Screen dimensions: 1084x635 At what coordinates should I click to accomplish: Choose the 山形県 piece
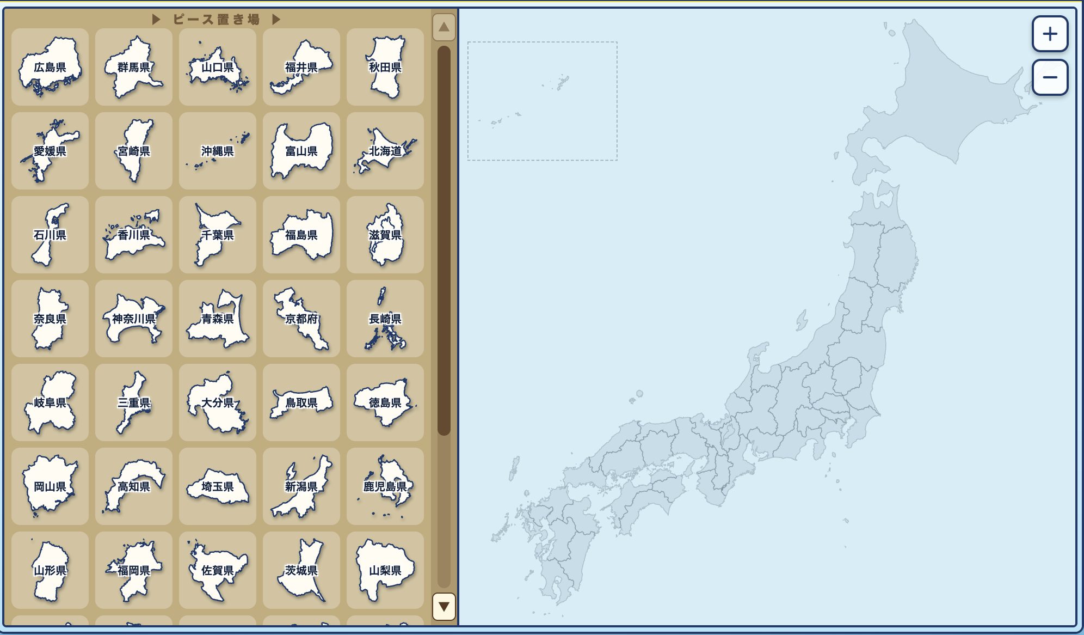50,570
